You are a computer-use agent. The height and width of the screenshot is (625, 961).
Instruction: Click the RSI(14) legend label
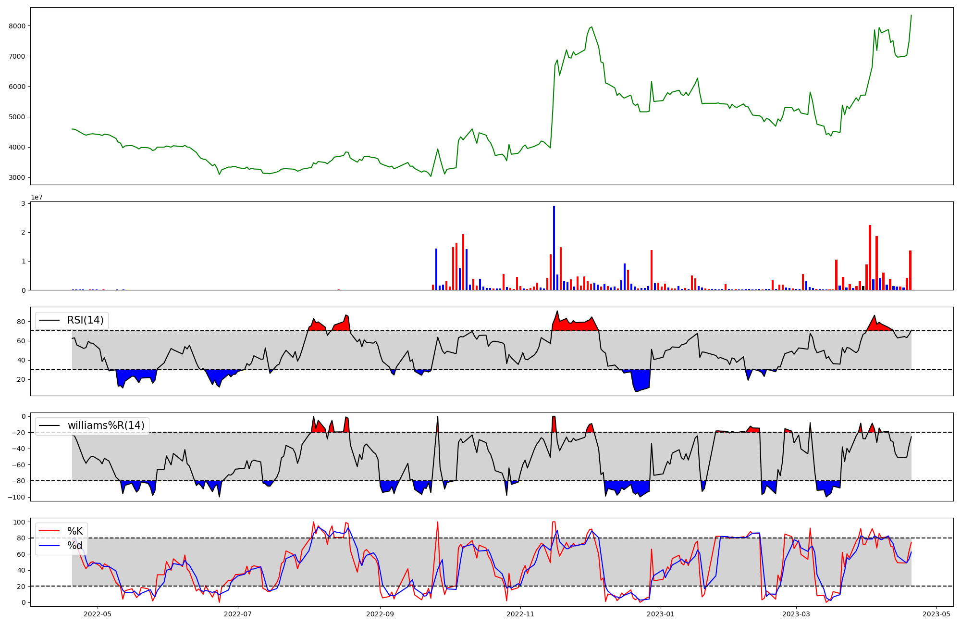[x=85, y=320]
